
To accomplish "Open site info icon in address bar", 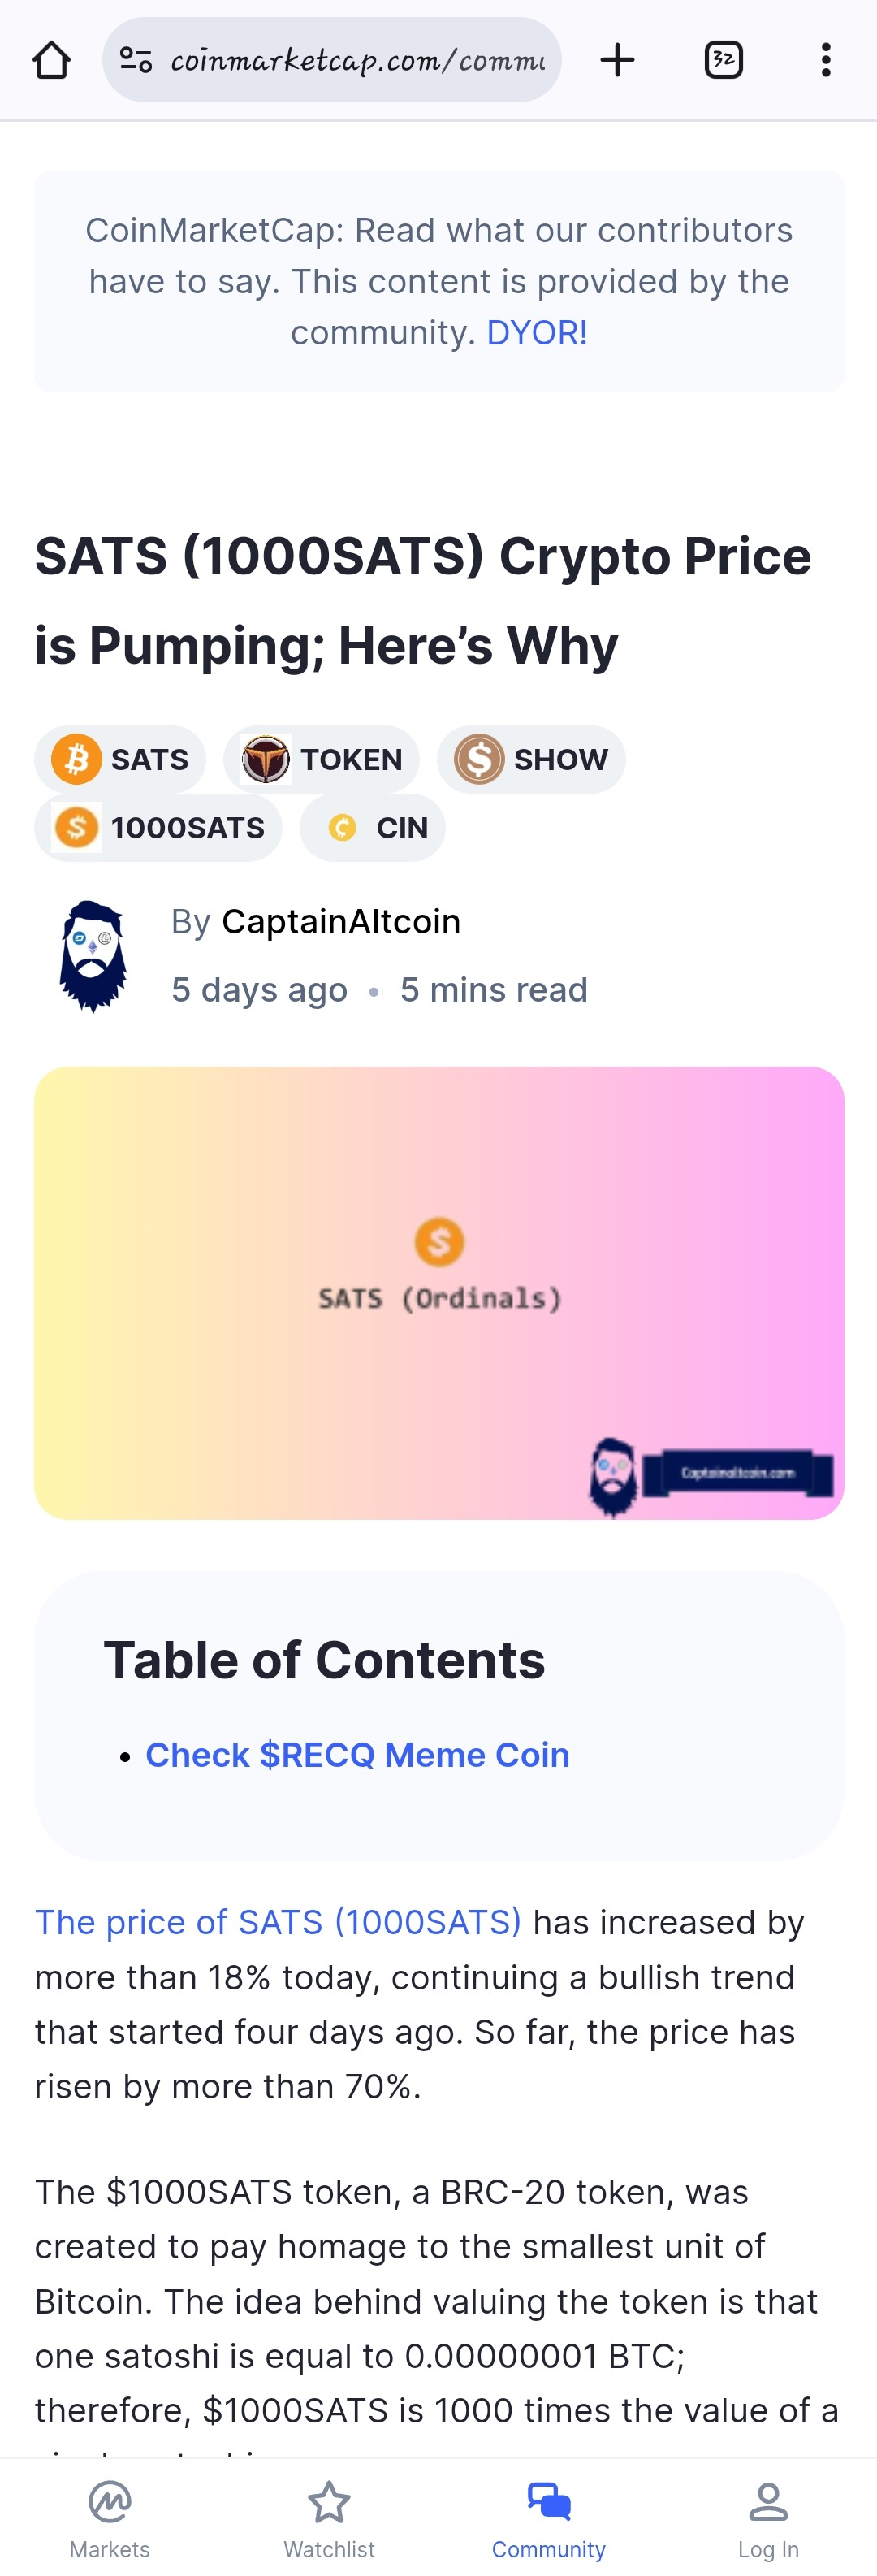I will [136, 60].
